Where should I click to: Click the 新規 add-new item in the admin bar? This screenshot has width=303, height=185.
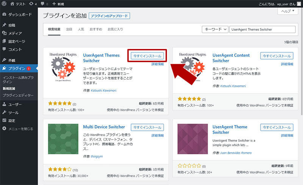[58, 4]
